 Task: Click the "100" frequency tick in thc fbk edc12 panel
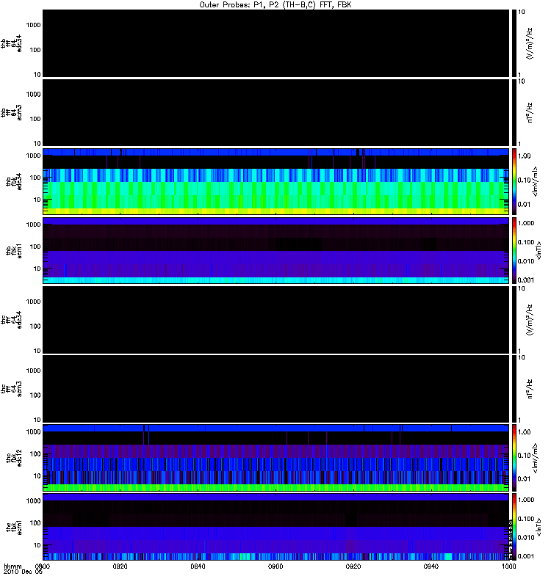pyautogui.click(x=35, y=454)
